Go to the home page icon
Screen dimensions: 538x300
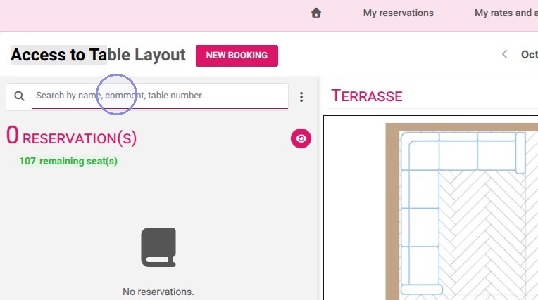click(x=316, y=13)
